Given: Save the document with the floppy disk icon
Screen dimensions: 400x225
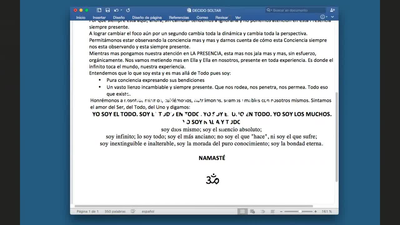Looking at the screenshot, I should [x=107, y=10].
